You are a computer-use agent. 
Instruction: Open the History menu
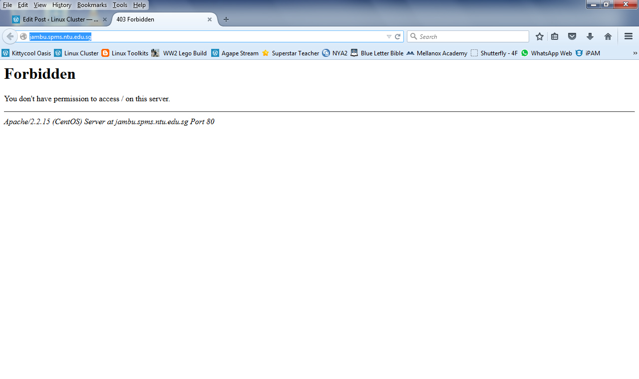(62, 5)
